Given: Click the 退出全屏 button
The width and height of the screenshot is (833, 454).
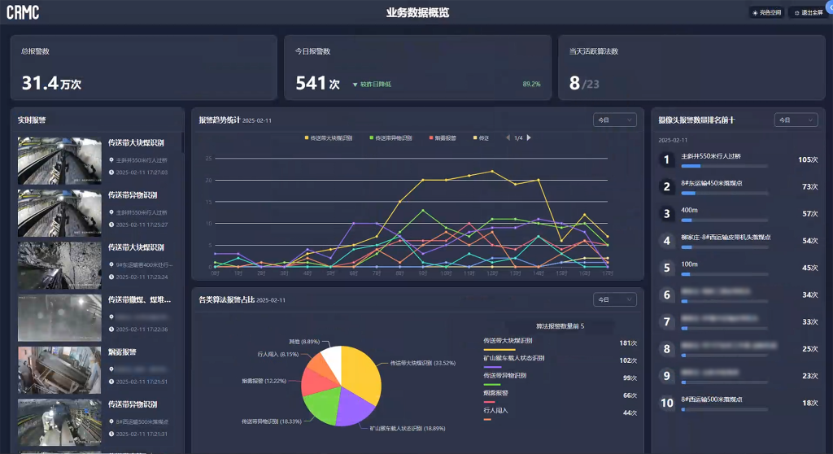Looking at the screenshot, I should point(805,12).
